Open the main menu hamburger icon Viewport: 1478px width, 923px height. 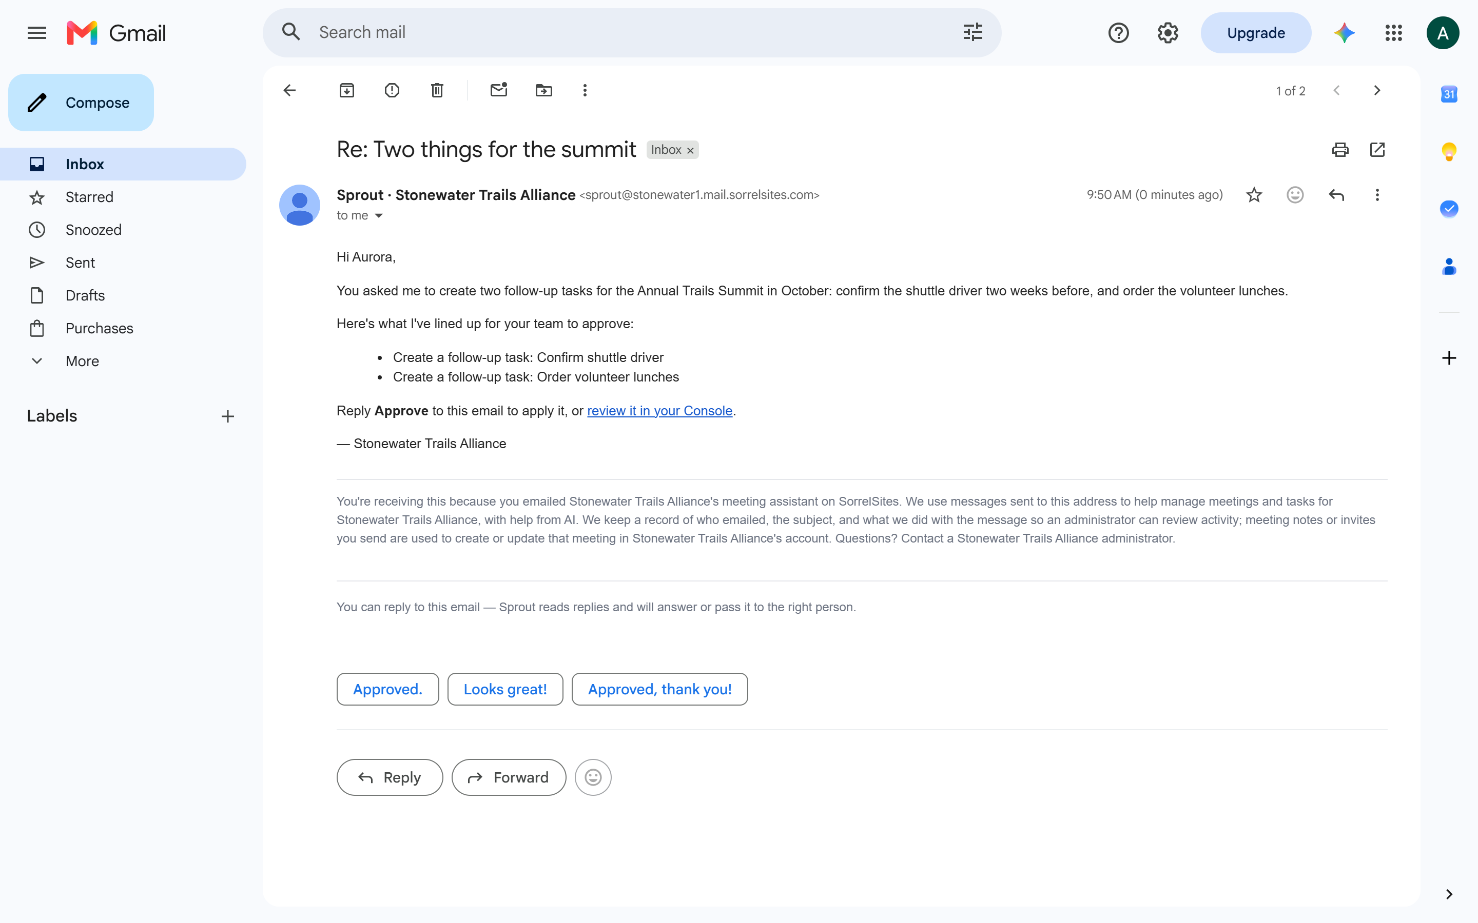pyautogui.click(x=36, y=33)
